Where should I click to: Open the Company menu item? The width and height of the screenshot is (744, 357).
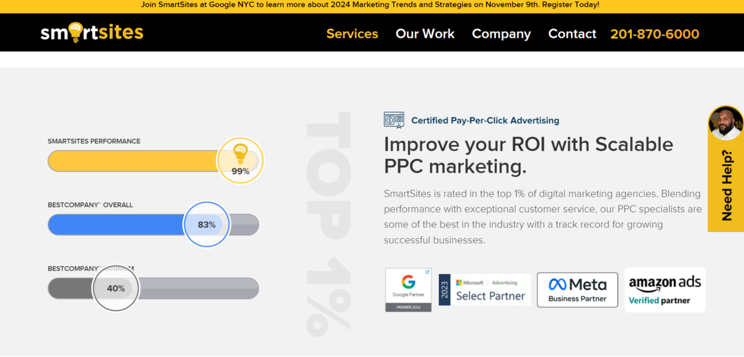502,34
